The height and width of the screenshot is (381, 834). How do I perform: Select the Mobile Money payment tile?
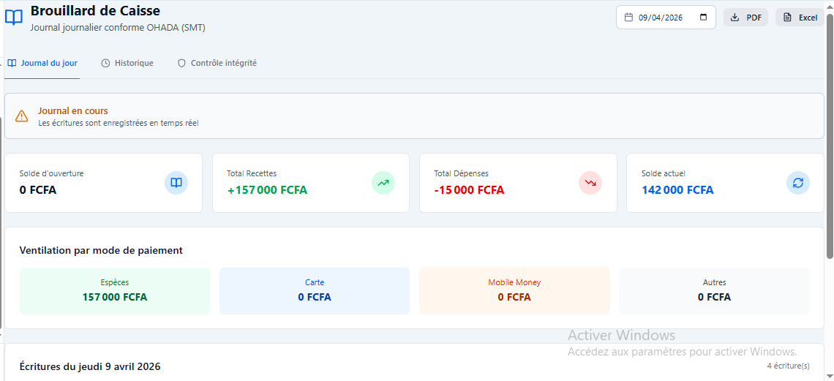pyautogui.click(x=514, y=290)
